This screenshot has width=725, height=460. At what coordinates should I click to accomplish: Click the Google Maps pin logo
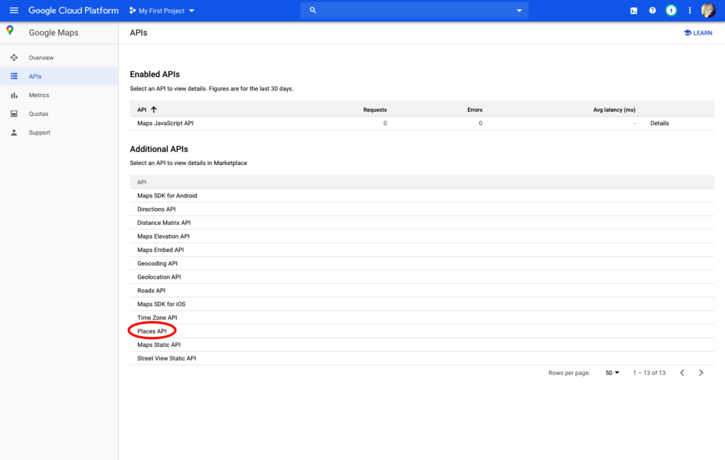[x=10, y=31]
